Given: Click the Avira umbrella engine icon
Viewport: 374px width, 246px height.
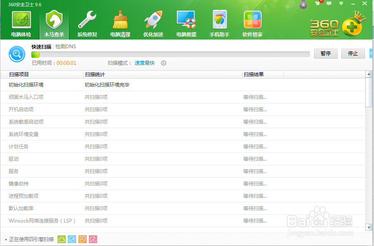Looking at the screenshot, I should [x=93, y=239].
